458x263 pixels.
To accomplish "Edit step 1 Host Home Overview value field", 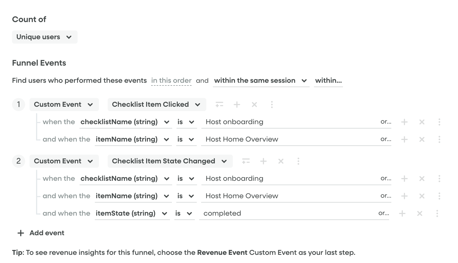I will pos(290,139).
